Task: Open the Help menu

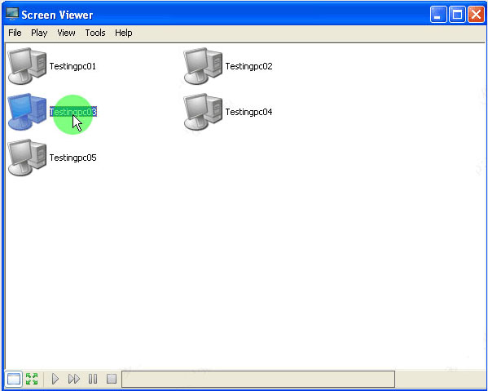Action: (x=124, y=33)
